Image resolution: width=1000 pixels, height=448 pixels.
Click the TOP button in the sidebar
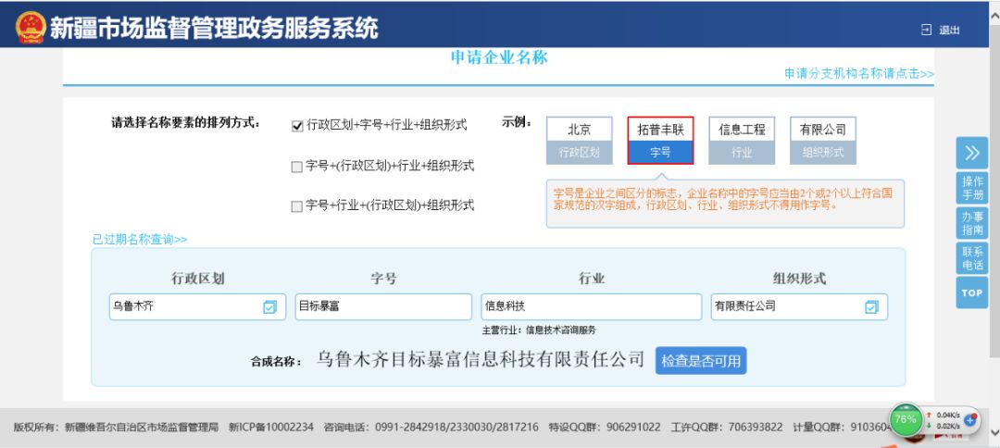tap(971, 293)
